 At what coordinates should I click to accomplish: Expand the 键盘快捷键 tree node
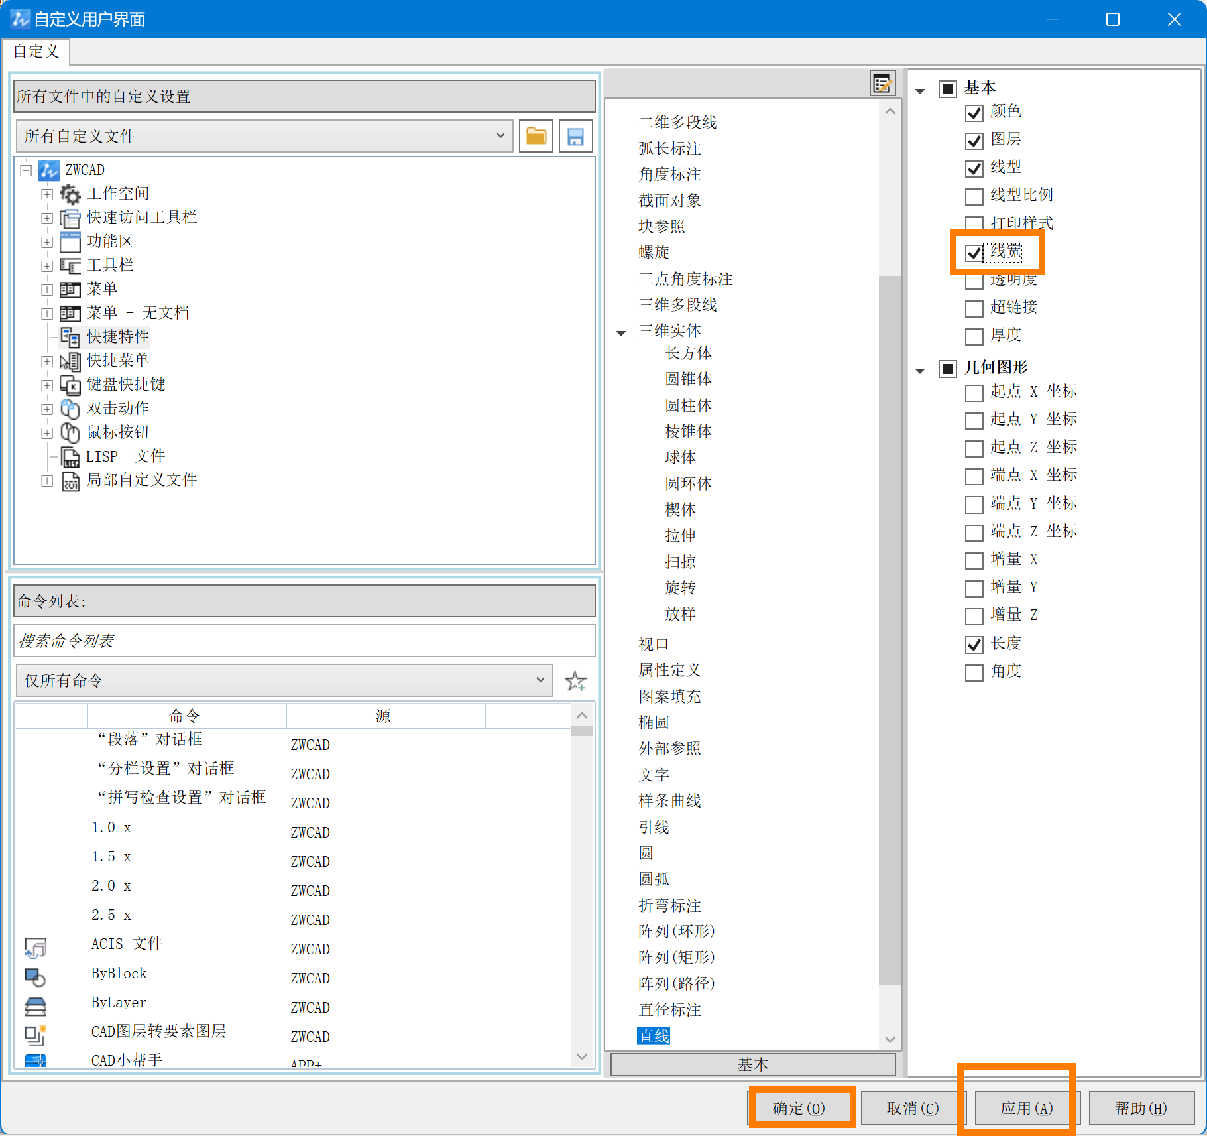47,385
